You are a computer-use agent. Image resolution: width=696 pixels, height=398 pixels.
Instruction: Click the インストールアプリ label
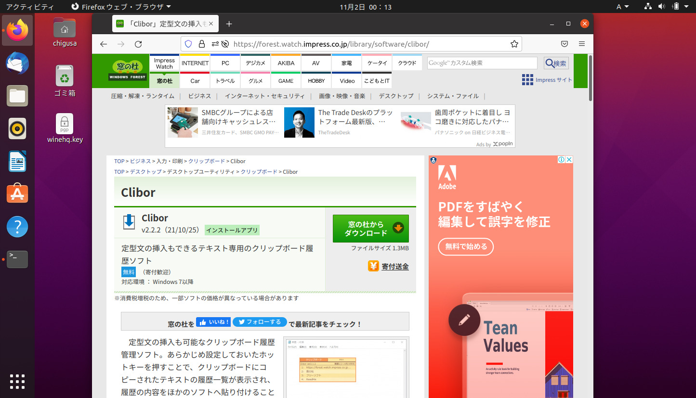(232, 230)
